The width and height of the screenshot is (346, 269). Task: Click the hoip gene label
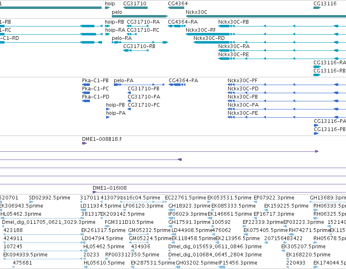click(x=110, y=4)
